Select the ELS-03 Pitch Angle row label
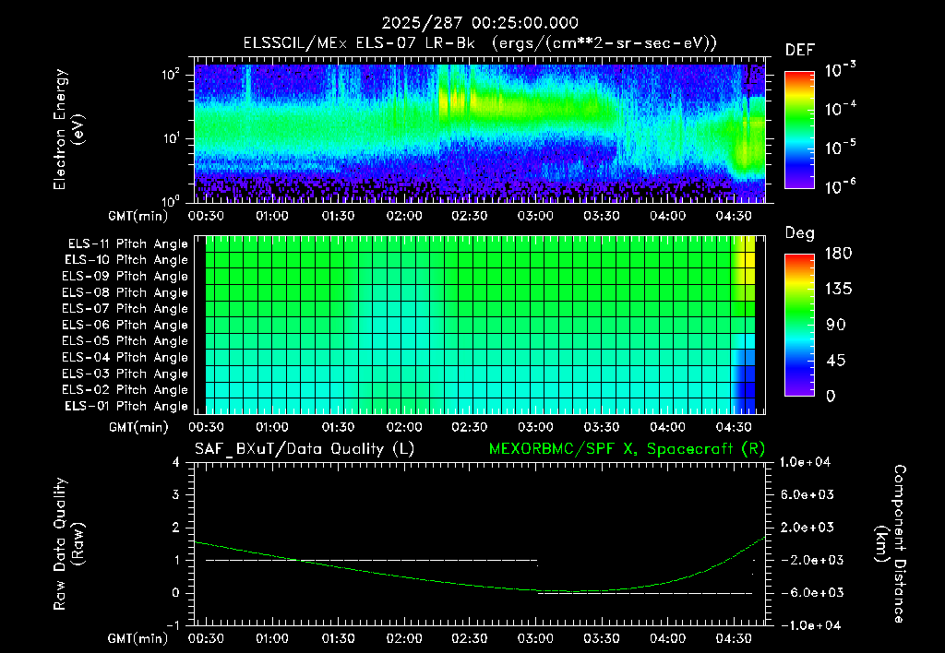This screenshot has height=653, width=945. [x=126, y=374]
